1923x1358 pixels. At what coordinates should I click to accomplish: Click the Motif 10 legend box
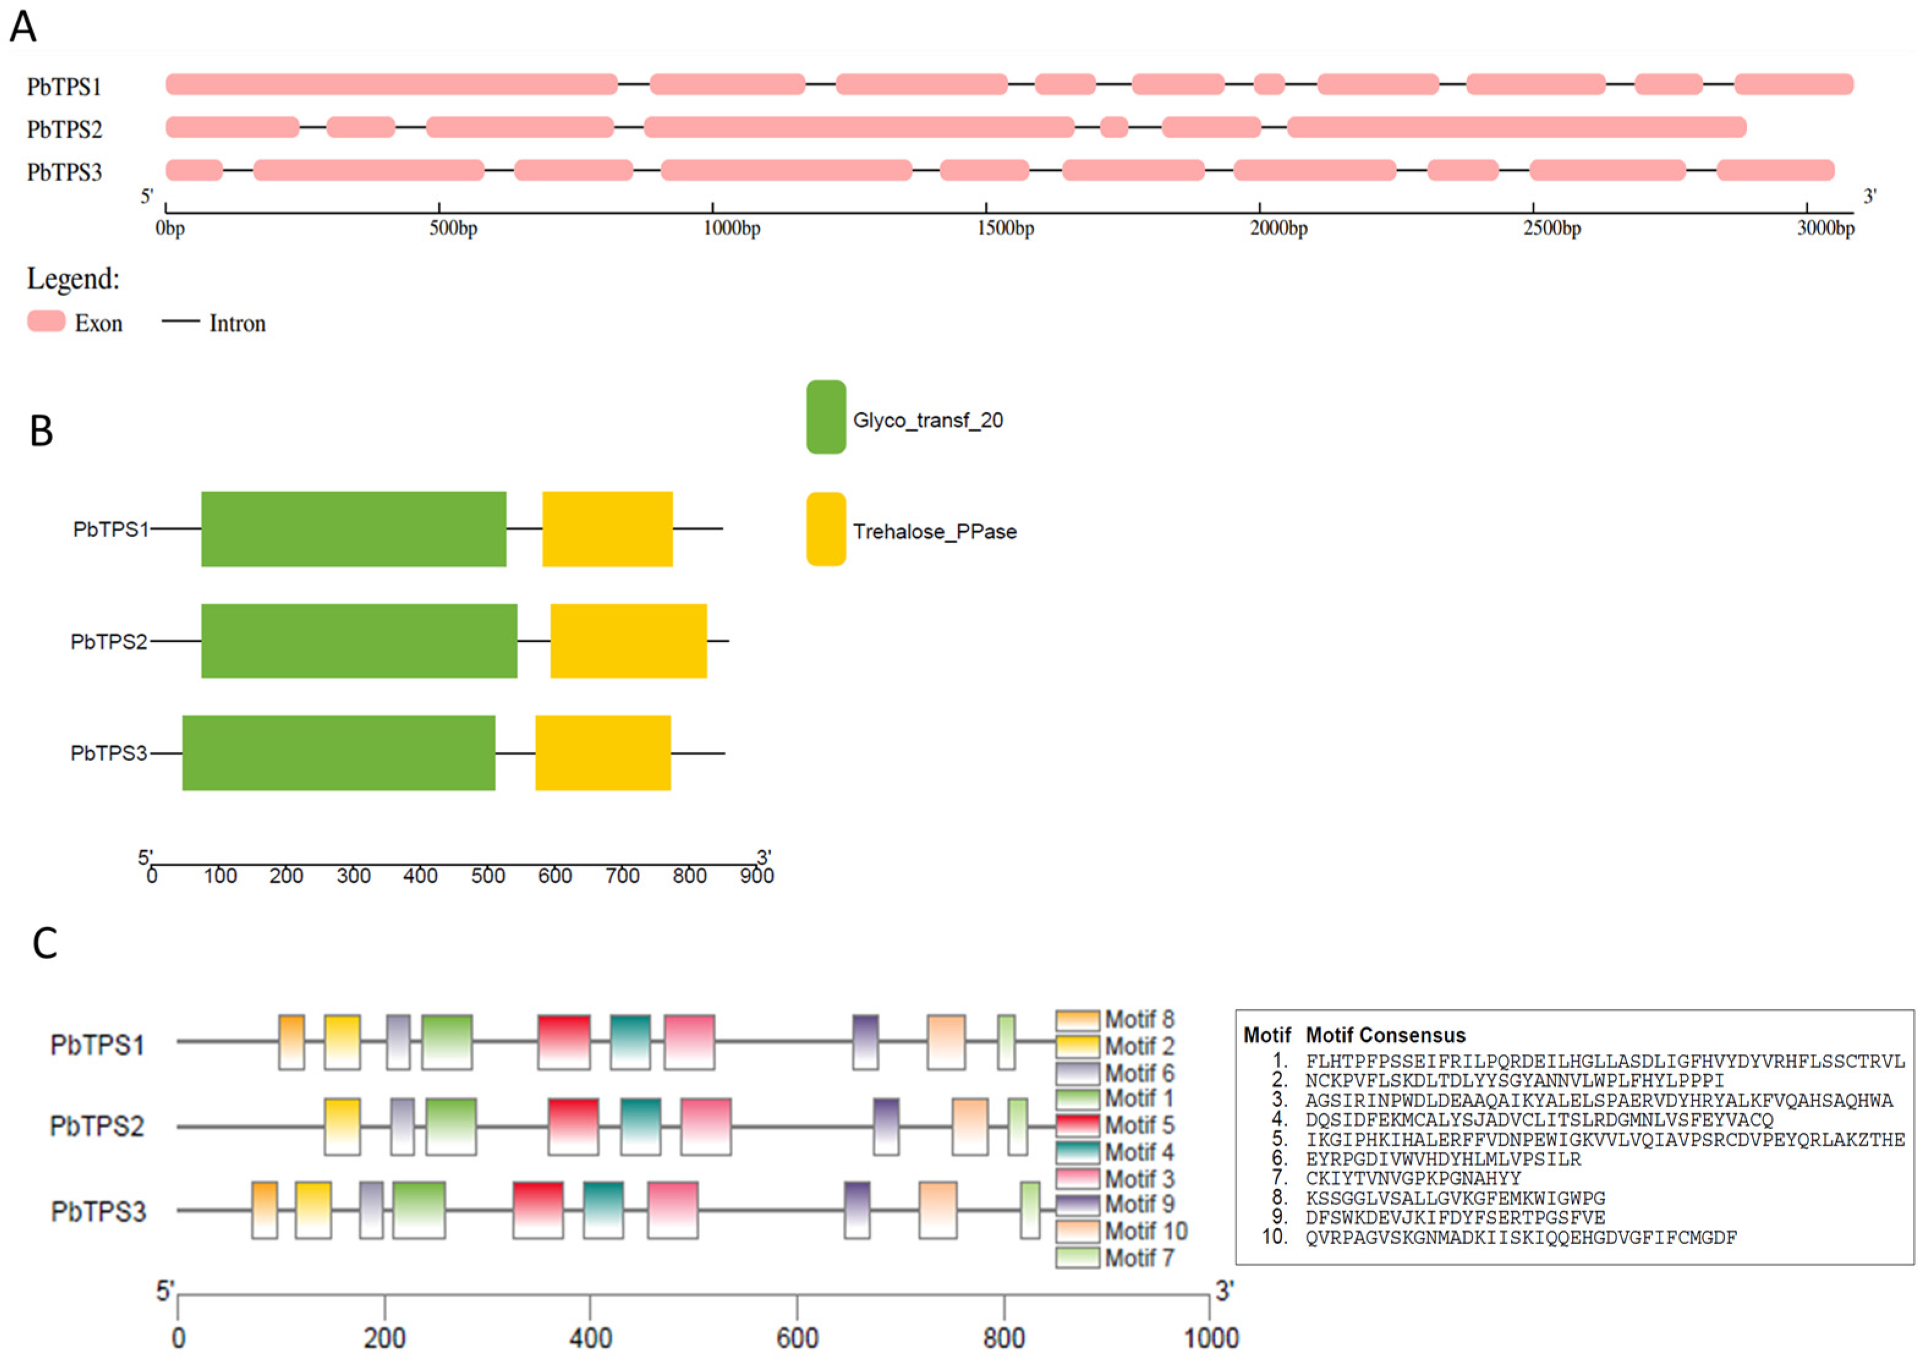pyautogui.click(x=1077, y=1231)
